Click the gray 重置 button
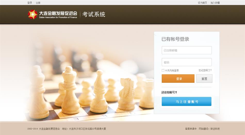 [x=204, y=78]
